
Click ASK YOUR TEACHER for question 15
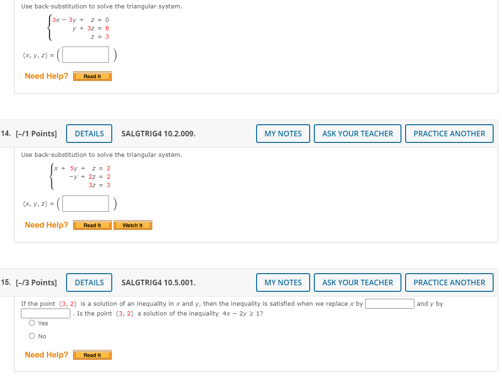pyautogui.click(x=357, y=282)
